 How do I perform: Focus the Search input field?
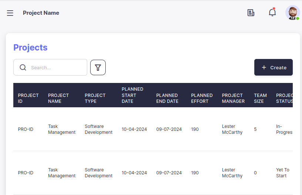tap(55, 67)
